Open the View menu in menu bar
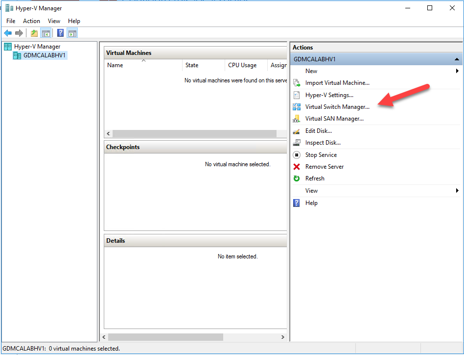This screenshot has height=355, width=464. pos(54,21)
